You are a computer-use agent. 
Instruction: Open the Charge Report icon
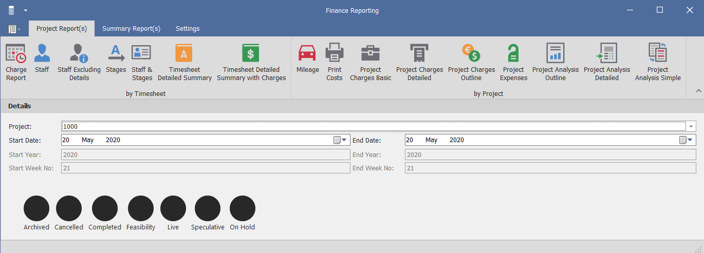tap(16, 62)
